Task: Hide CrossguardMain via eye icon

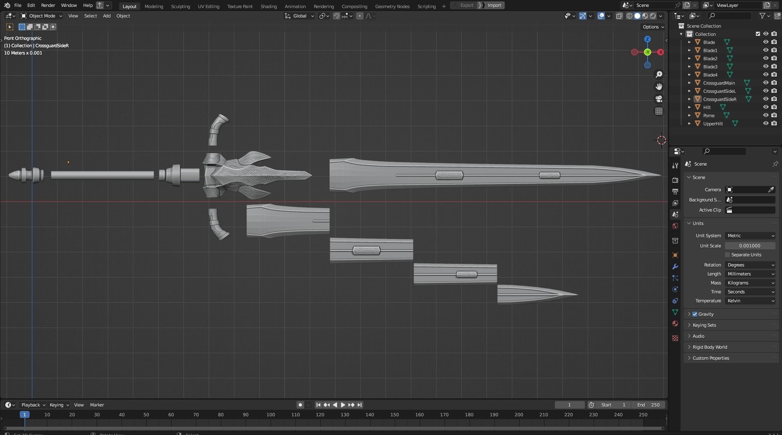Action: 766,83
